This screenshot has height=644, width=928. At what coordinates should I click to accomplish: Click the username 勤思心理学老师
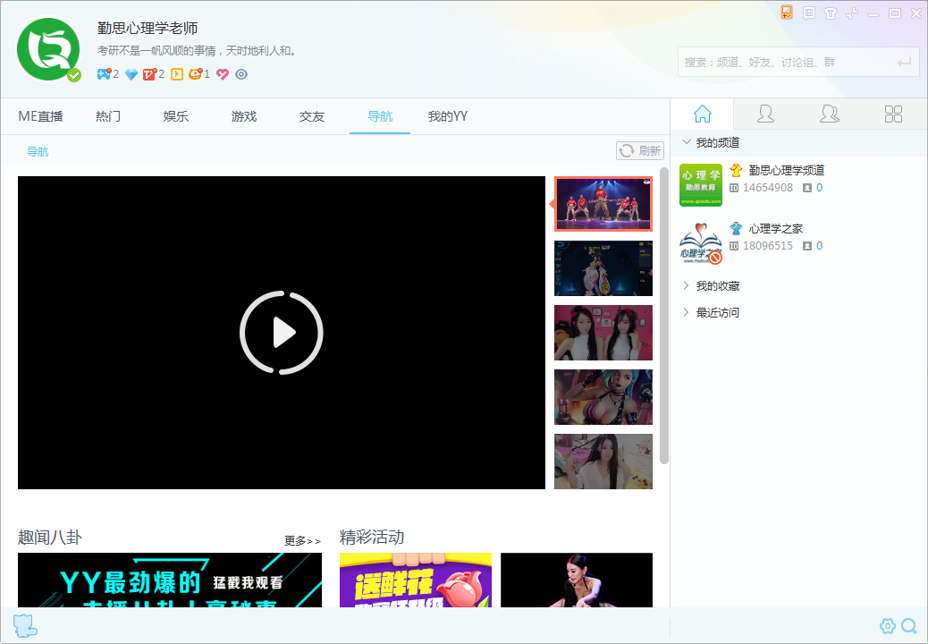pos(148,28)
